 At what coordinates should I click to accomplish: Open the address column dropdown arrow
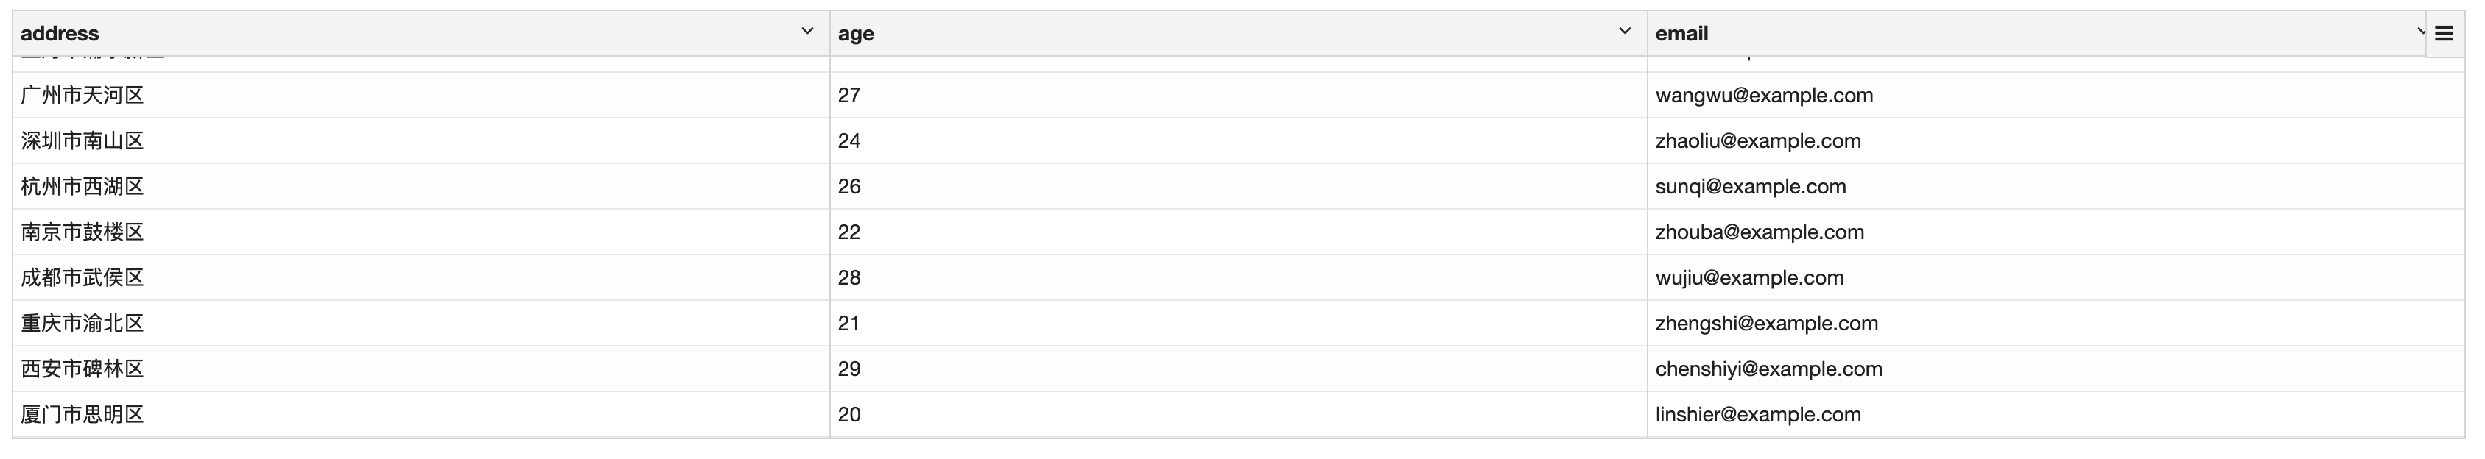click(807, 32)
